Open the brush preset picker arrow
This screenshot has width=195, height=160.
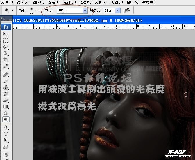[37, 10]
